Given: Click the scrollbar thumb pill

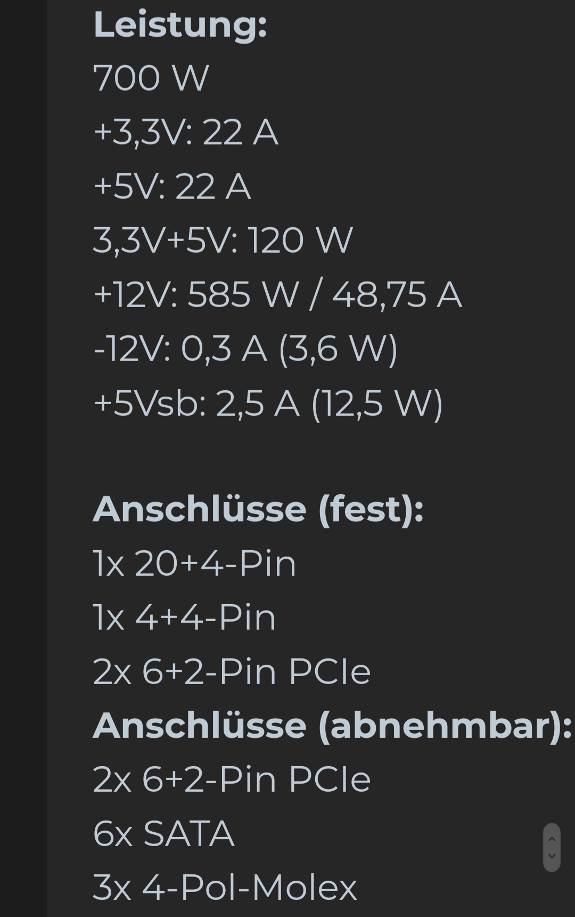Looking at the screenshot, I should click(552, 848).
